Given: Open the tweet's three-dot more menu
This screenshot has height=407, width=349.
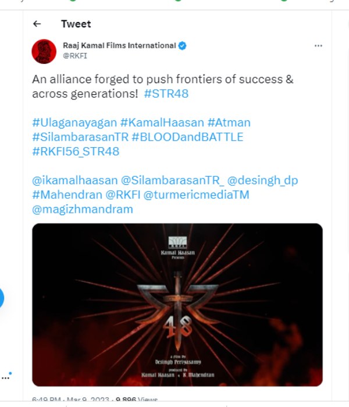Looking at the screenshot, I should point(318,45).
